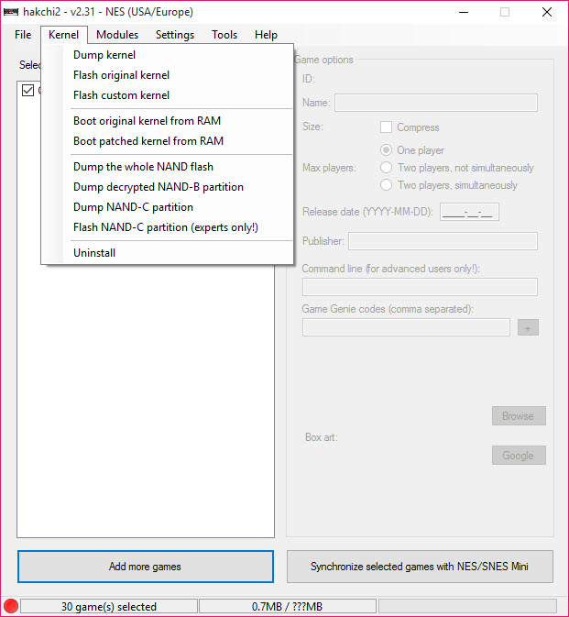Click the Google box art button

pos(519,456)
